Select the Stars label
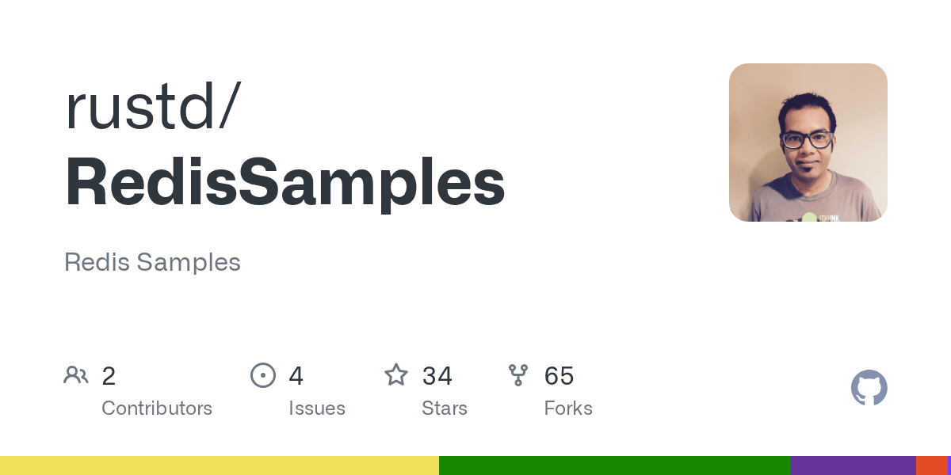Image resolution: width=951 pixels, height=475 pixels. pyautogui.click(x=445, y=408)
